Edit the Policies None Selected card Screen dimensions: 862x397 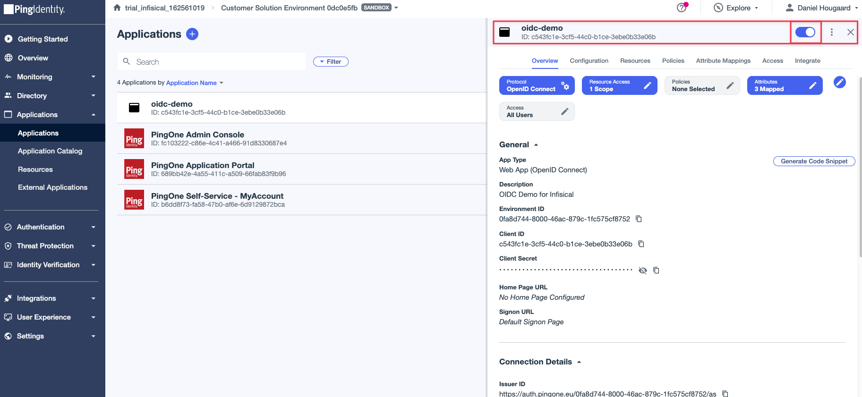[x=730, y=85]
